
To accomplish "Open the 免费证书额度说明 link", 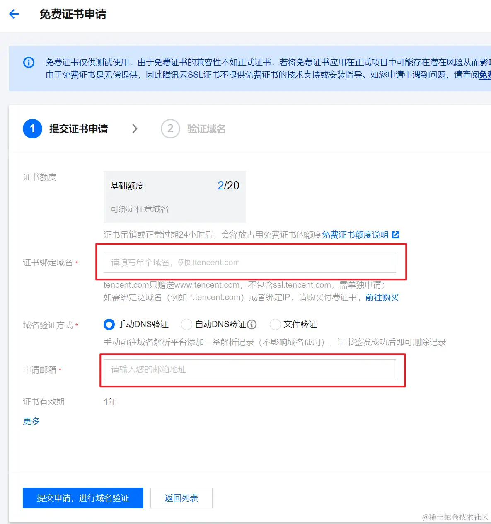I will pyautogui.click(x=355, y=235).
